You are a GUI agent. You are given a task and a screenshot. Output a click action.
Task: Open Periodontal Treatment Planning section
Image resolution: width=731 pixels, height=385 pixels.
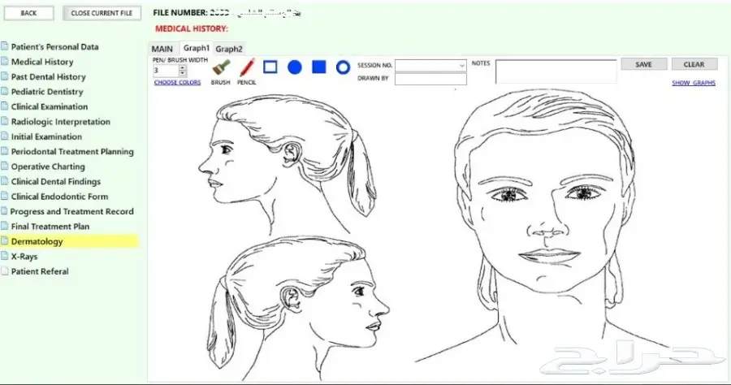click(72, 152)
